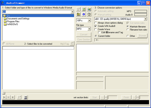The image size is (151, 108).
Task: Toggle the All/None checkbox
Action: pyautogui.click(x=4, y=44)
